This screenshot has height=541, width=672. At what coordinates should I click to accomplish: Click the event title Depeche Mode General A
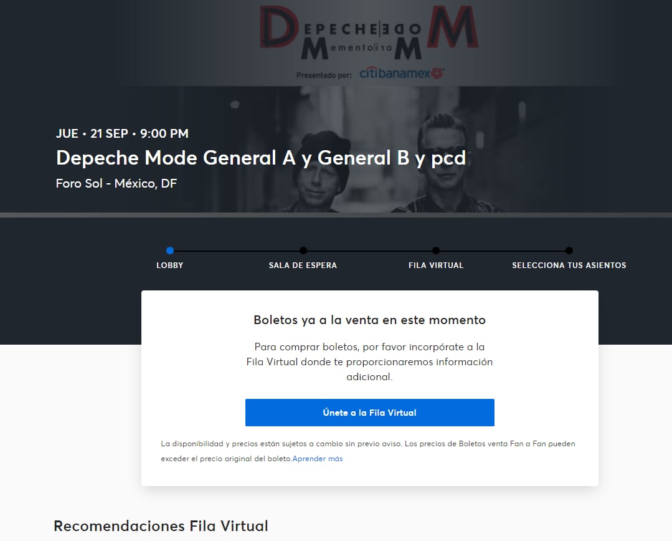pos(260,158)
